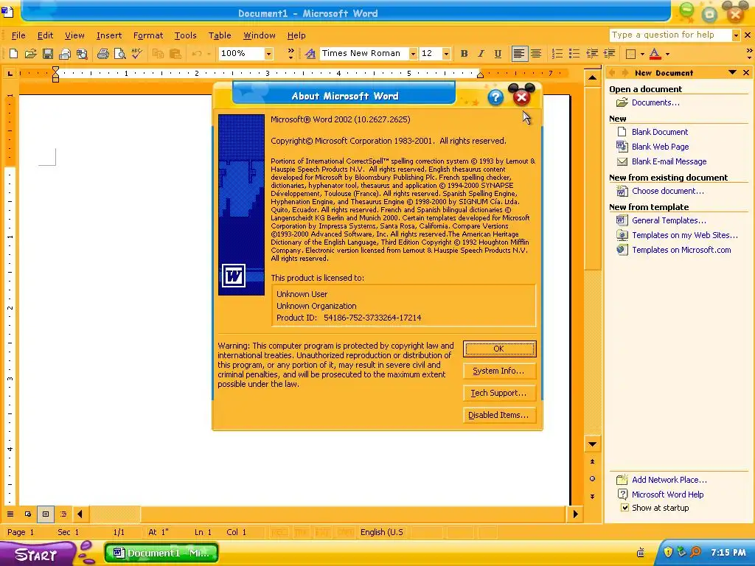
Task: Toggle Italic formatting
Action: click(x=481, y=53)
